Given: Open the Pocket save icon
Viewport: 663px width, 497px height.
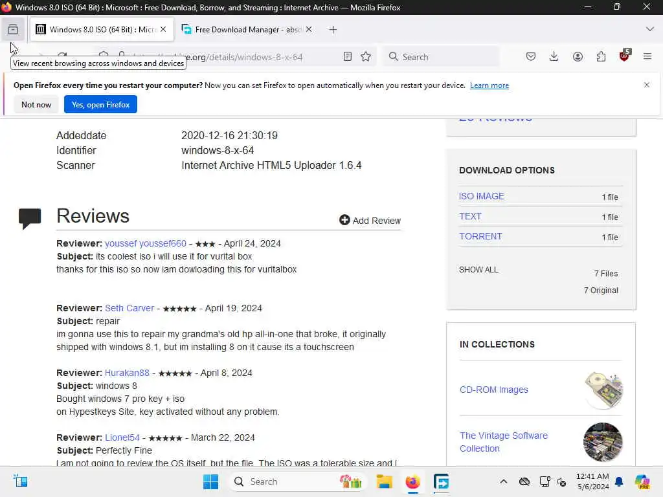Looking at the screenshot, I should [531, 57].
